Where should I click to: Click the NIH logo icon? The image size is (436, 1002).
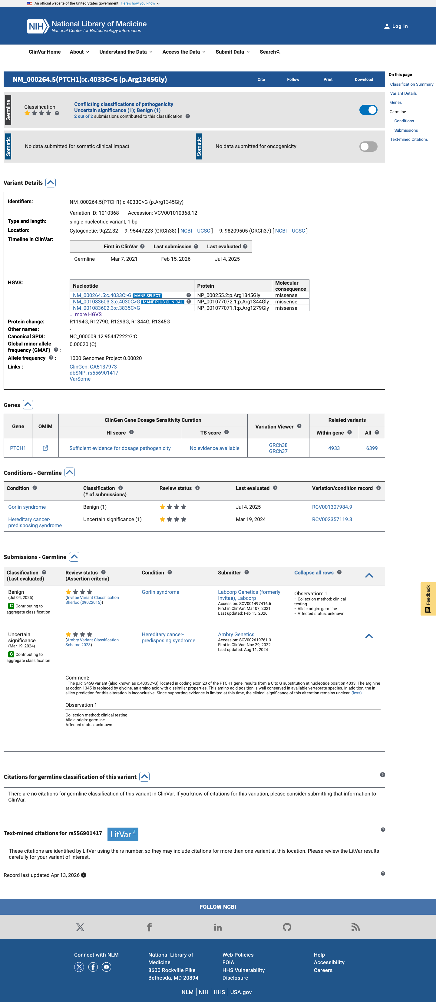coord(38,26)
